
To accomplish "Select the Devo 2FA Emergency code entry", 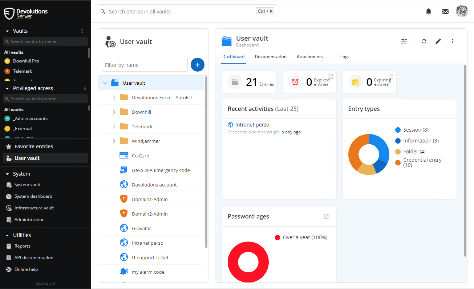I will point(151,170).
